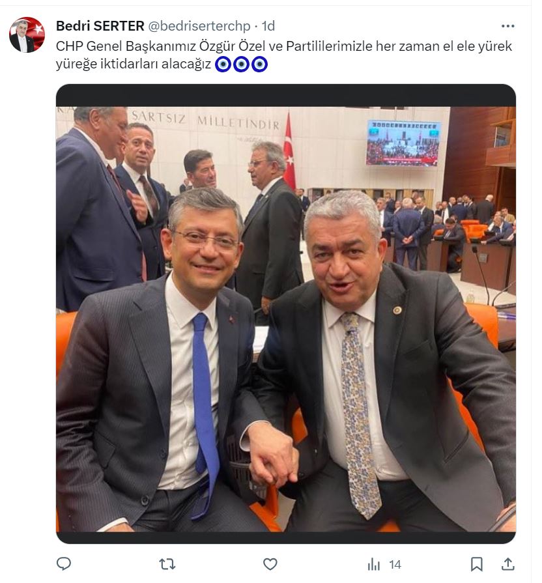Open the @bedriserterchp handle link
This screenshot has width=542, height=583.
[x=199, y=26]
